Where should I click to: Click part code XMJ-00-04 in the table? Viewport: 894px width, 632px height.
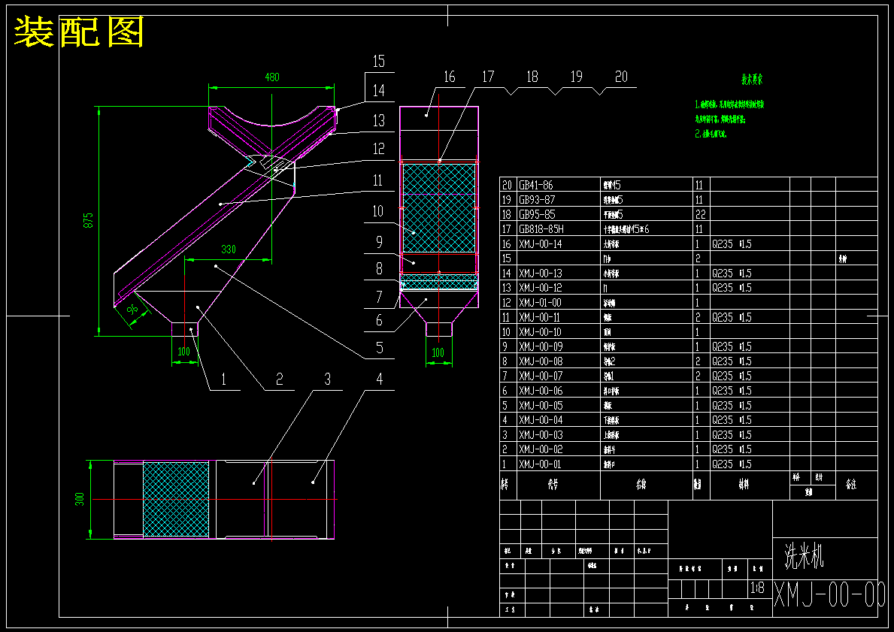[x=541, y=420]
